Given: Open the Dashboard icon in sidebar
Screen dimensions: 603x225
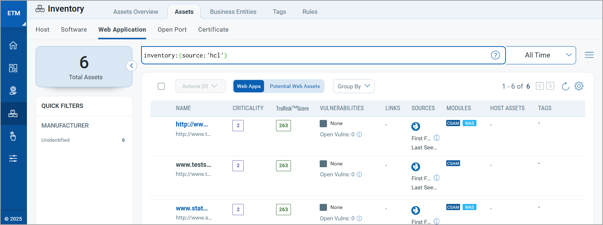Looking at the screenshot, I should click(13, 68).
